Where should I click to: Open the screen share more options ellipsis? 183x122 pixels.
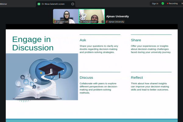click(x=72, y=4)
